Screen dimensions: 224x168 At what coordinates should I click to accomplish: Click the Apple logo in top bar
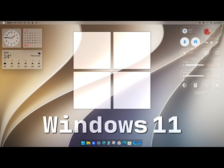[4, 22]
